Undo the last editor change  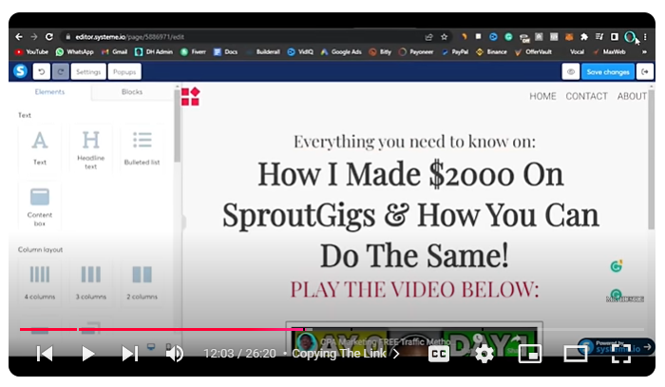pos(42,71)
